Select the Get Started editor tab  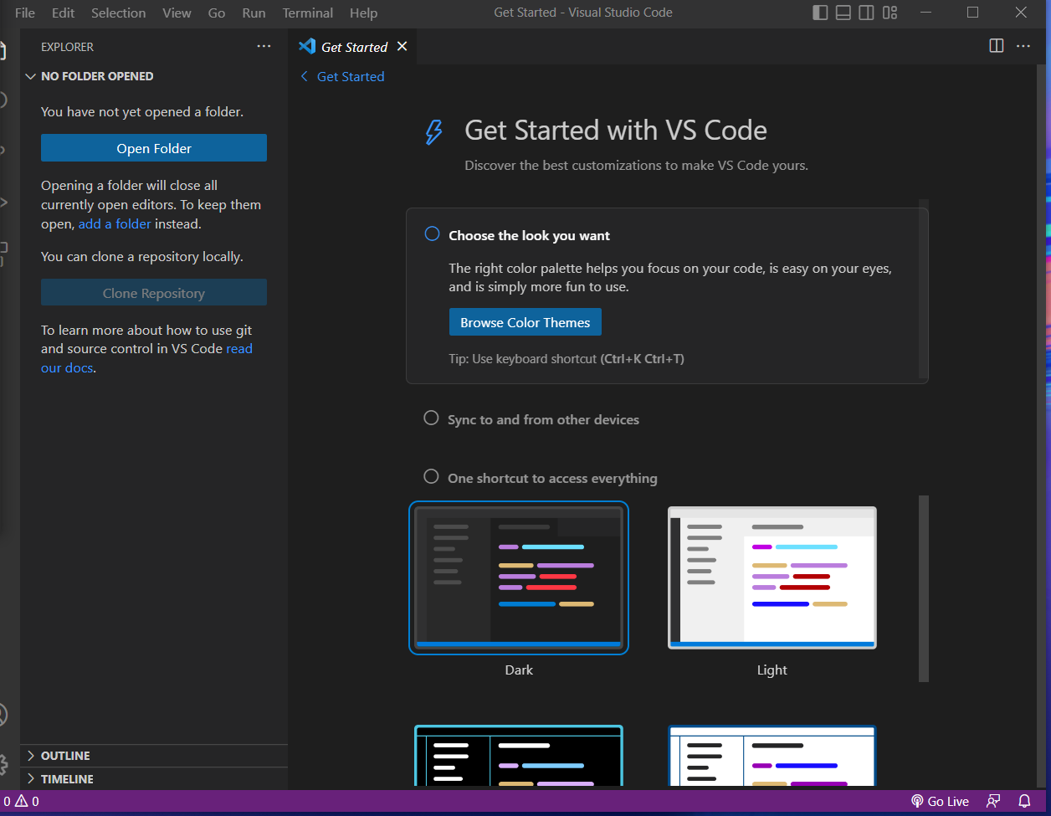pyautogui.click(x=352, y=47)
